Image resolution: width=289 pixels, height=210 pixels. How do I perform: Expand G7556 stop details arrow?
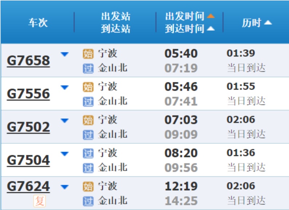[64, 87]
